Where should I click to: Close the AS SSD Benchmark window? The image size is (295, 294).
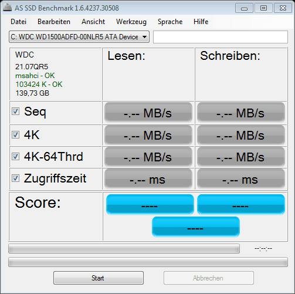(283, 8)
